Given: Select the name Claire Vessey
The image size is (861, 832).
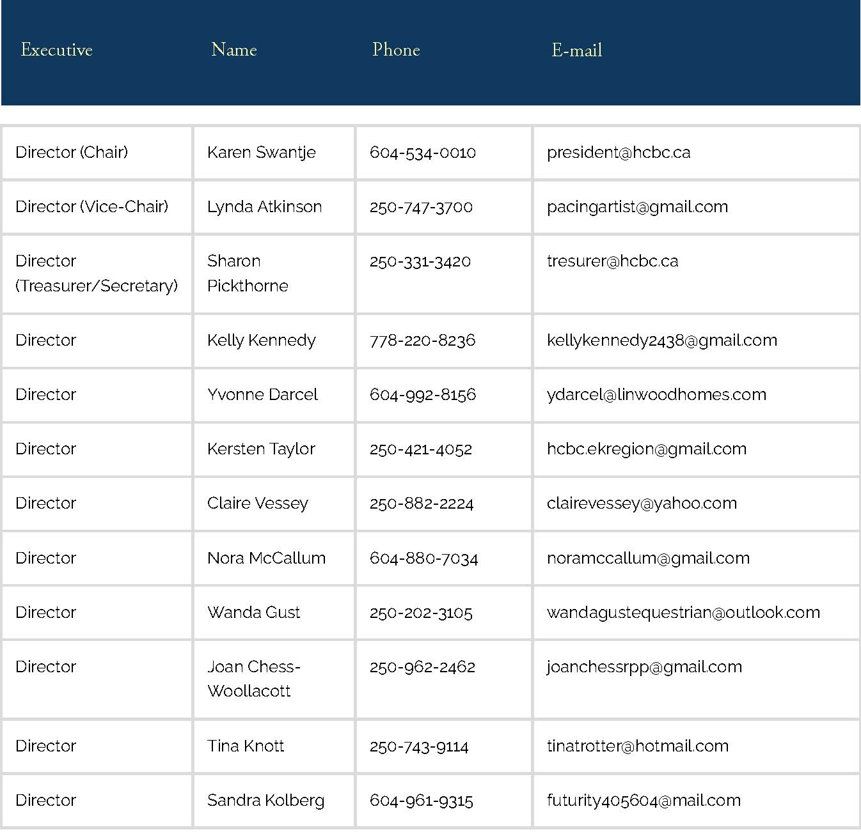Looking at the screenshot, I should 258,503.
